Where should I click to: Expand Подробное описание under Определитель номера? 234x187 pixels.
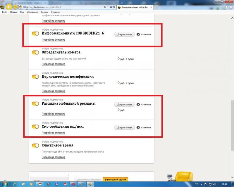tap(53, 64)
